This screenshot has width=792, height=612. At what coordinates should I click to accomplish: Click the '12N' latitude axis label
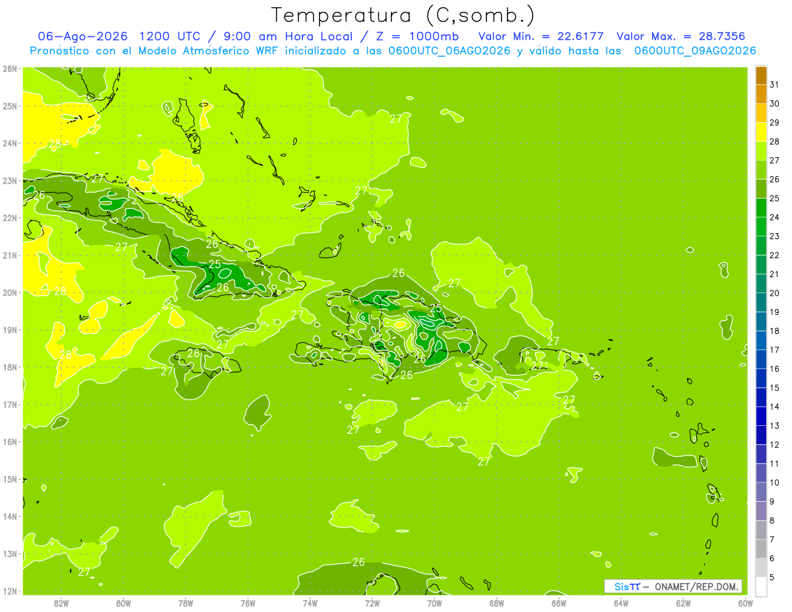point(10,591)
